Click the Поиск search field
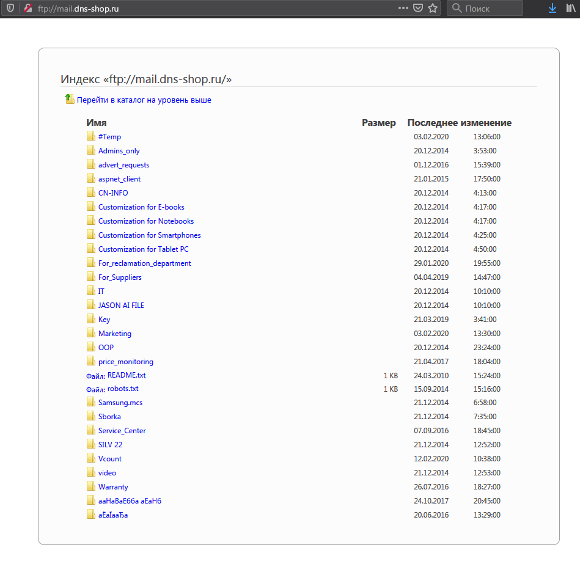580x575 pixels. pos(485,8)
